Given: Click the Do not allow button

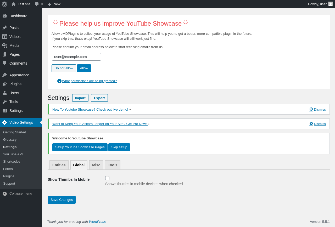Looking at the screenshot, I should click(64, 68).
